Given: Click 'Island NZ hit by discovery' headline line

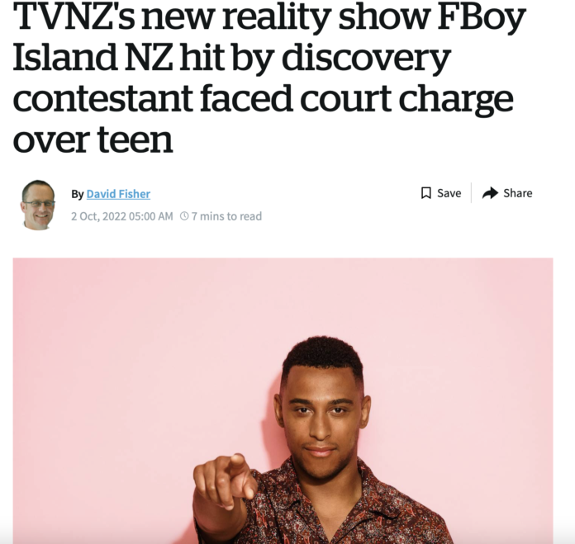Looking at the screenshot, I should tap(231, 58).
